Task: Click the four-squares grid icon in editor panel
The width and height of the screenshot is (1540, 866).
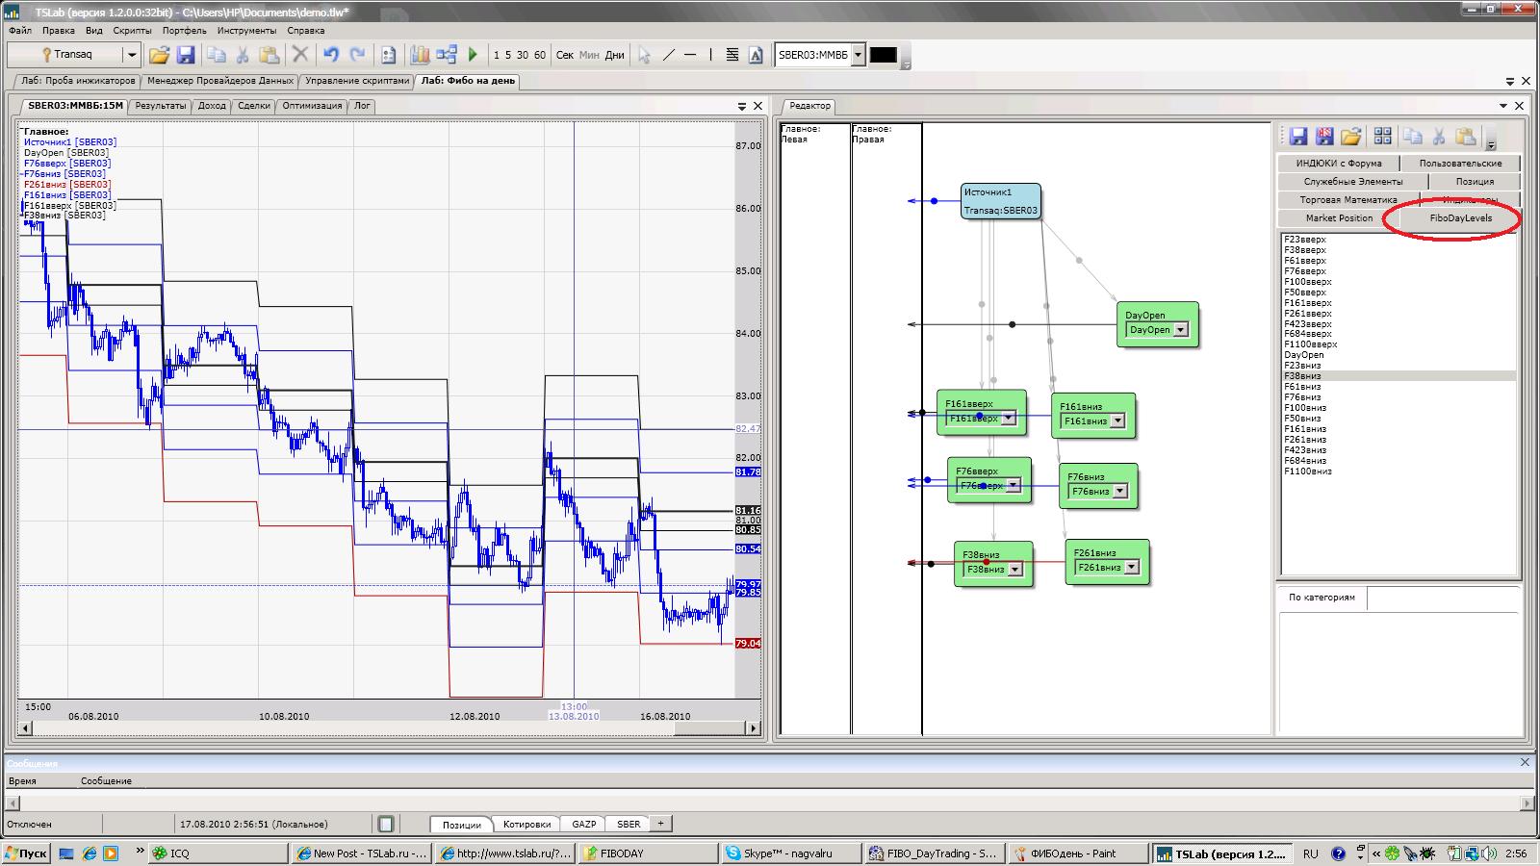Action: click(x=1382, y=136)
